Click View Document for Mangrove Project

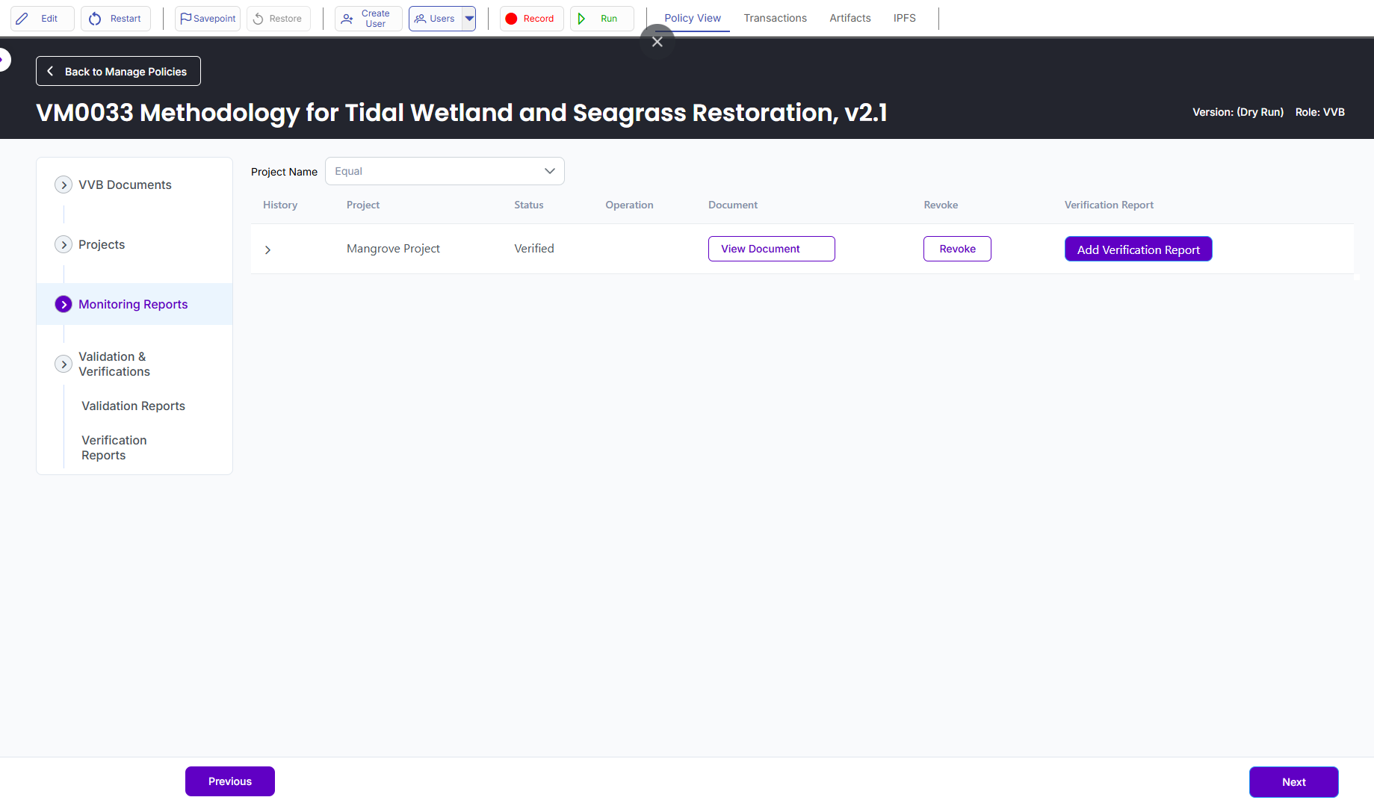pos(771,249)
